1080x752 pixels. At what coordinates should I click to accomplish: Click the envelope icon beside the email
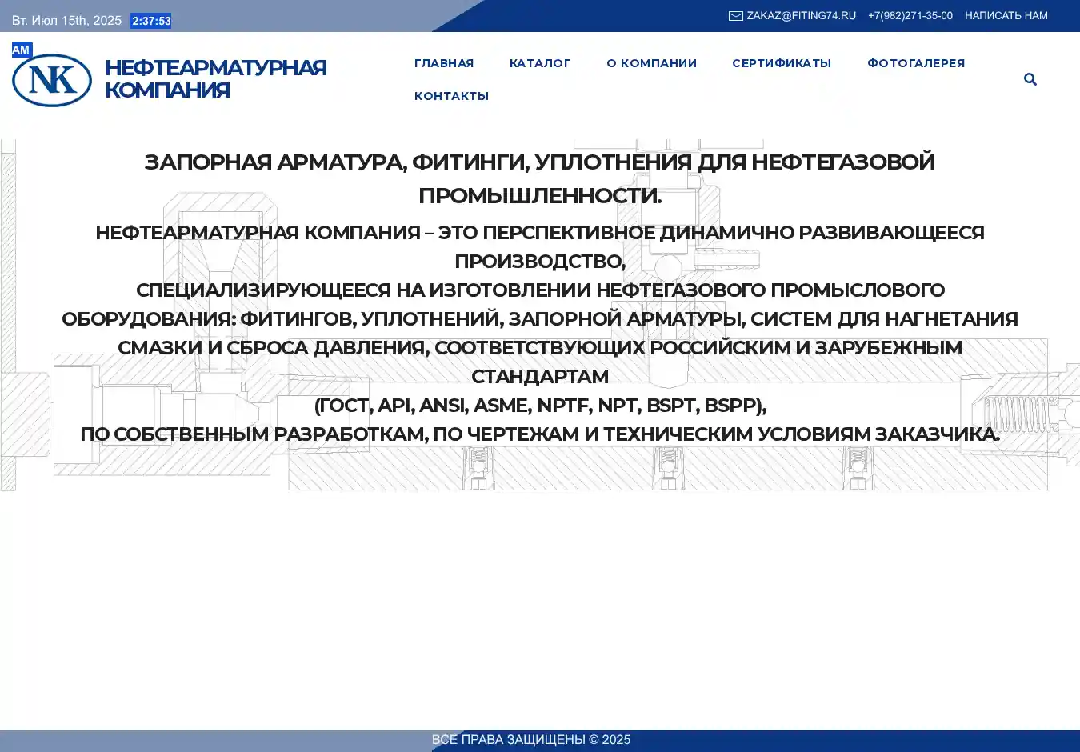735,16
